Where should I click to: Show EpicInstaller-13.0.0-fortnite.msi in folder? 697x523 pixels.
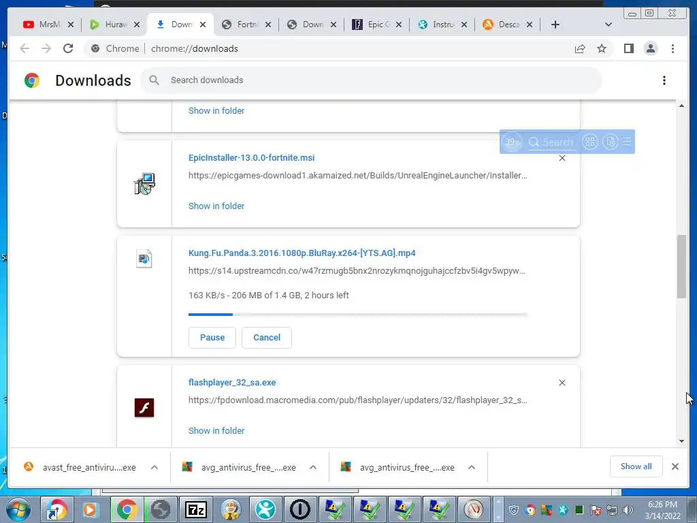[x=216, y=206]
